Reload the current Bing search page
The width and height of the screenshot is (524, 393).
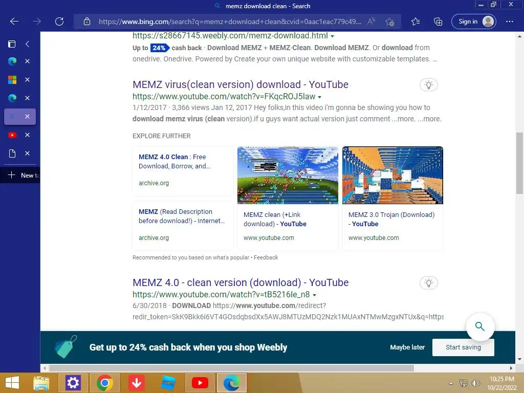(x=59, y=21)
